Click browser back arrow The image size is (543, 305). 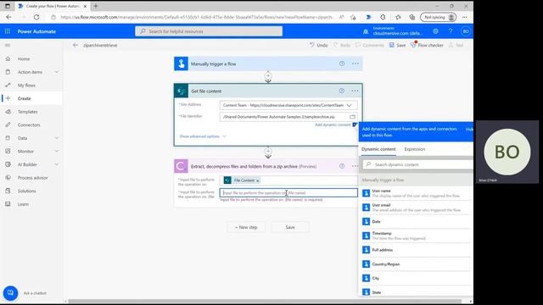pos(8,17)
